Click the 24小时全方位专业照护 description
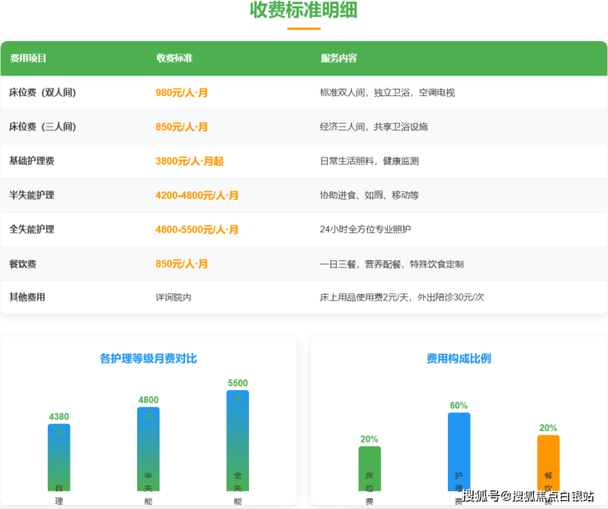 365,230
